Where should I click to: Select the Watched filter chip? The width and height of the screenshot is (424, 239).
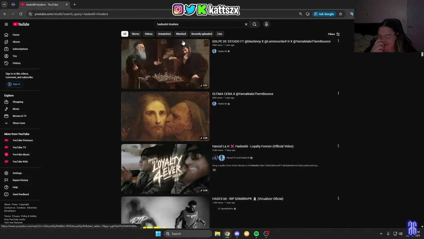181,34
